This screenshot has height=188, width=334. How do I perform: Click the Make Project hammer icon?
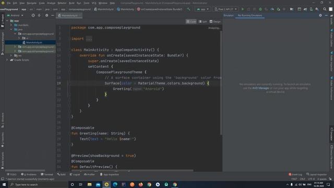(x=188, y=9)
